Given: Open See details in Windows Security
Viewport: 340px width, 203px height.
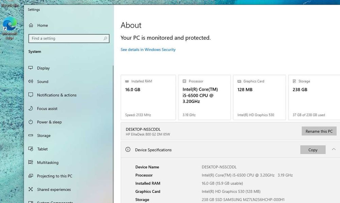Looking at the screenshot, I should click(148, 50).
